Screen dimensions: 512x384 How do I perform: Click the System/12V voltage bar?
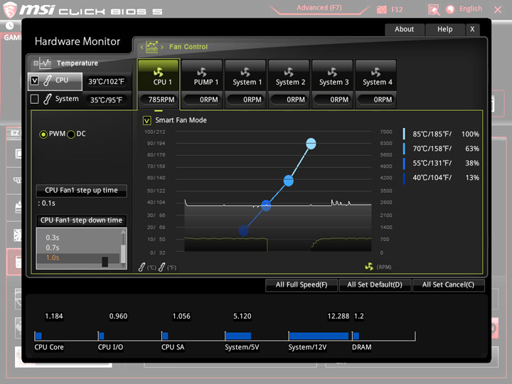coord(319,336)
